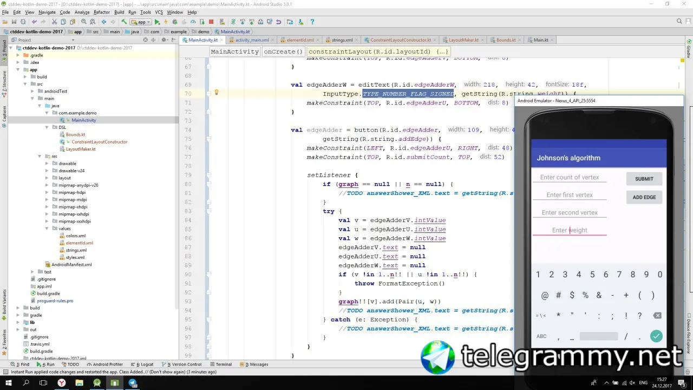
Task: Stop the running app with red square
Action: coord(211,22)
